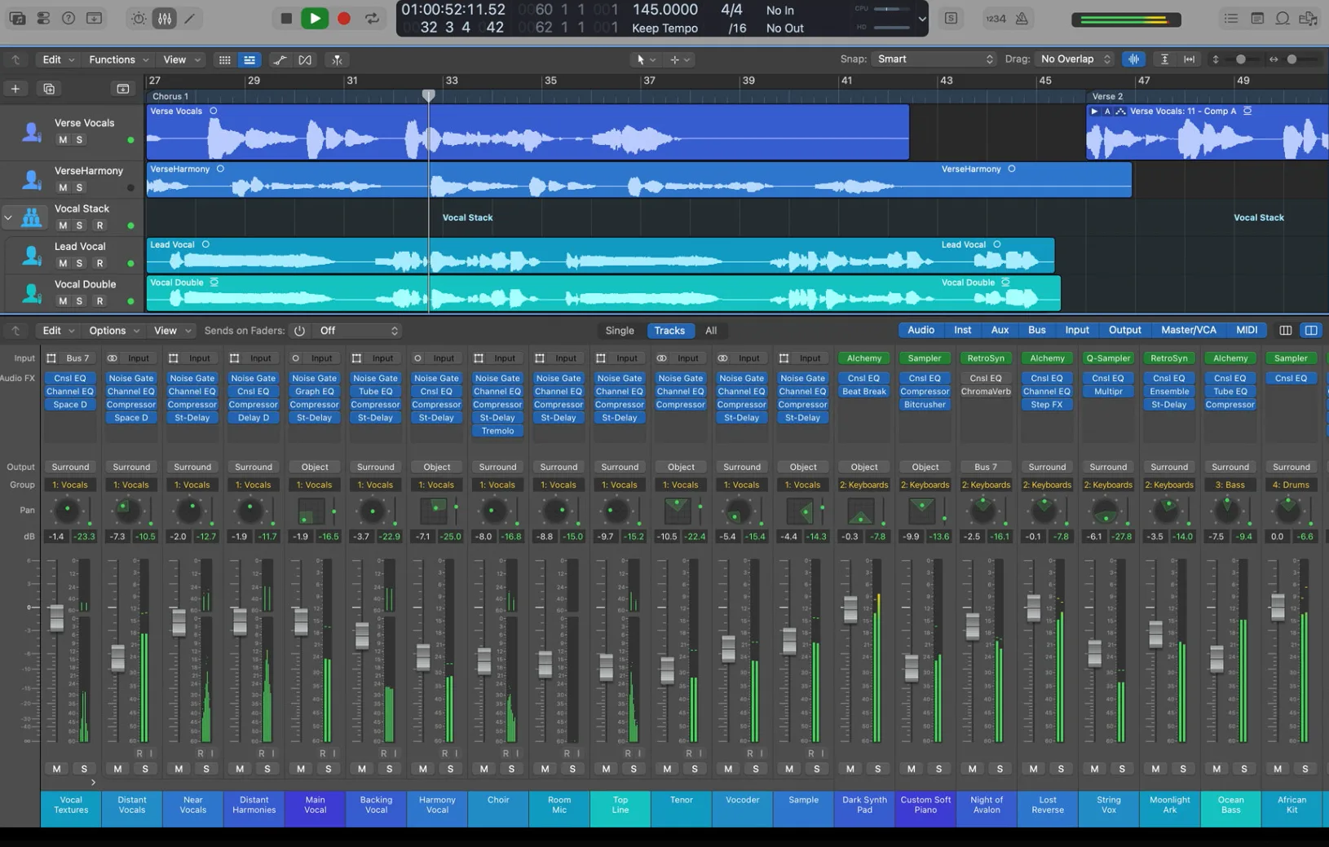The height and width of the screenshot is (847, 1329).
Task: Toggle the metronome click
Action: coord(1022,18)
